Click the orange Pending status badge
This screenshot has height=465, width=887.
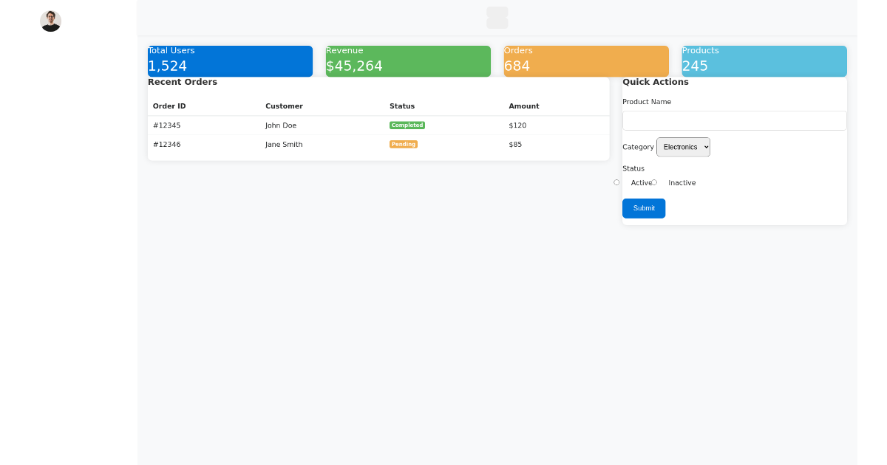(404, 144)
